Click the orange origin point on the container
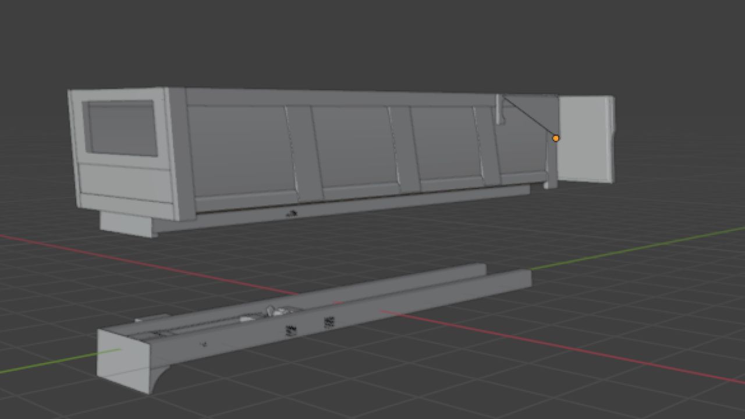 [556, 138]
